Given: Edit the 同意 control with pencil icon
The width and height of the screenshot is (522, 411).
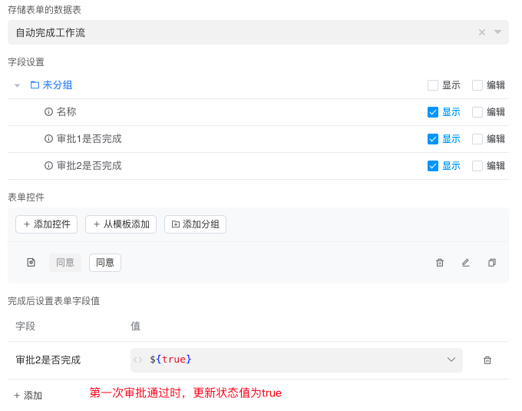Looking at the screenshot, I should click(465, 263).
